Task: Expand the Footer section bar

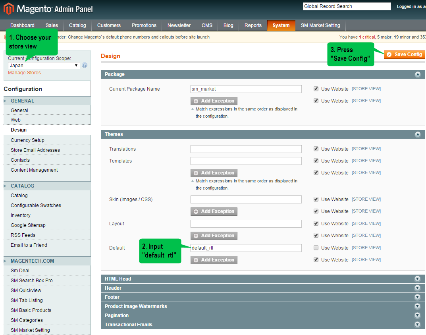Action: click(263, 297)
